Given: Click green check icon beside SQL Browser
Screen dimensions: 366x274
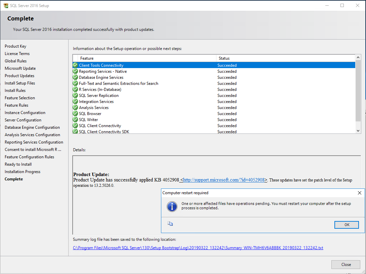Looking at the screenshot, I should click(x=75, y=113).
